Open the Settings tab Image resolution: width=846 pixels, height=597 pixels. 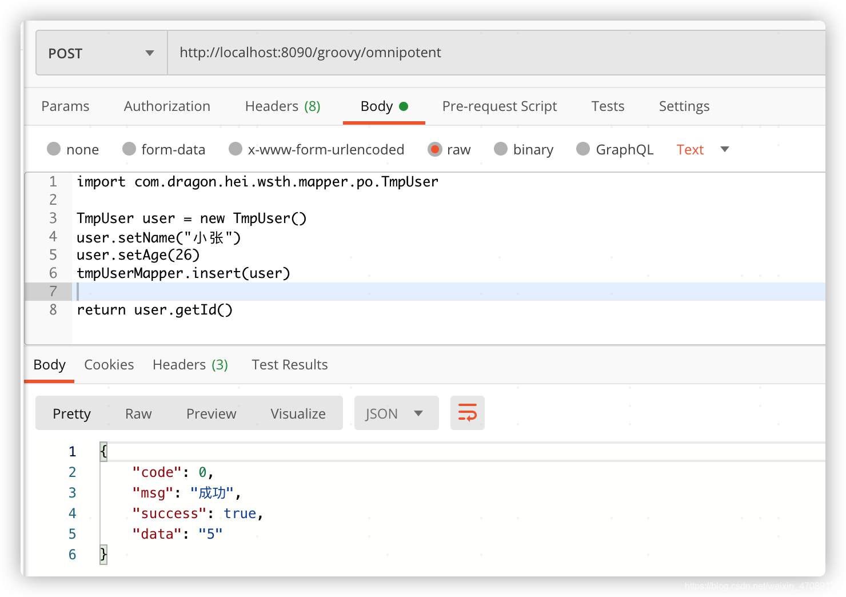point(684,106)
